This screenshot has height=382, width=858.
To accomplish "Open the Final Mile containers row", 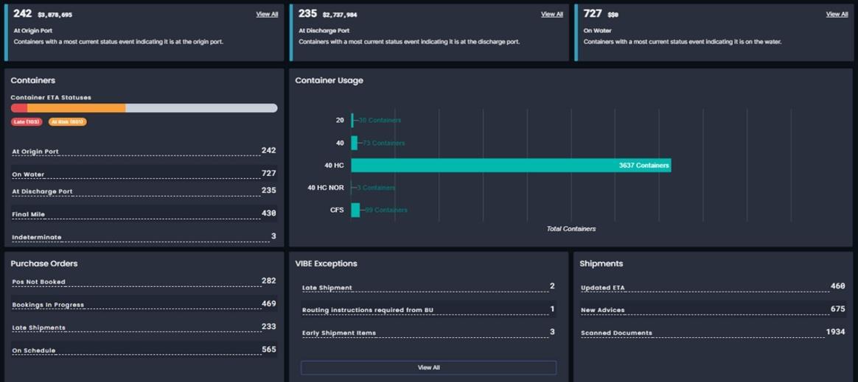I will (144, 213).
